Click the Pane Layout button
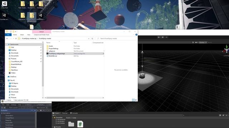 (13, 107)
